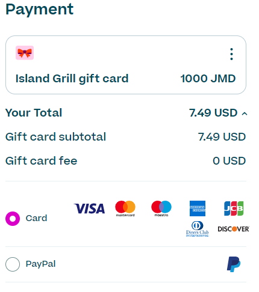Collapse the Your Total breakdown chevron
The image size is (259, 292).
(245, 114)
